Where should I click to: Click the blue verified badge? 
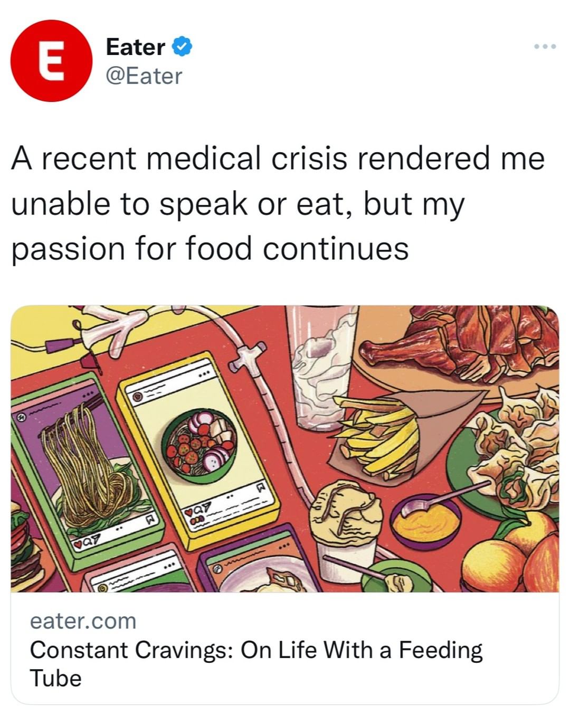tap(182, 47)
